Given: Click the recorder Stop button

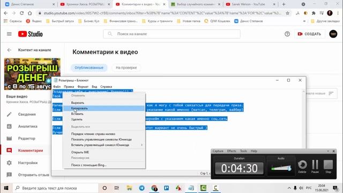Looking at the screenshot, I should point(328,166).
